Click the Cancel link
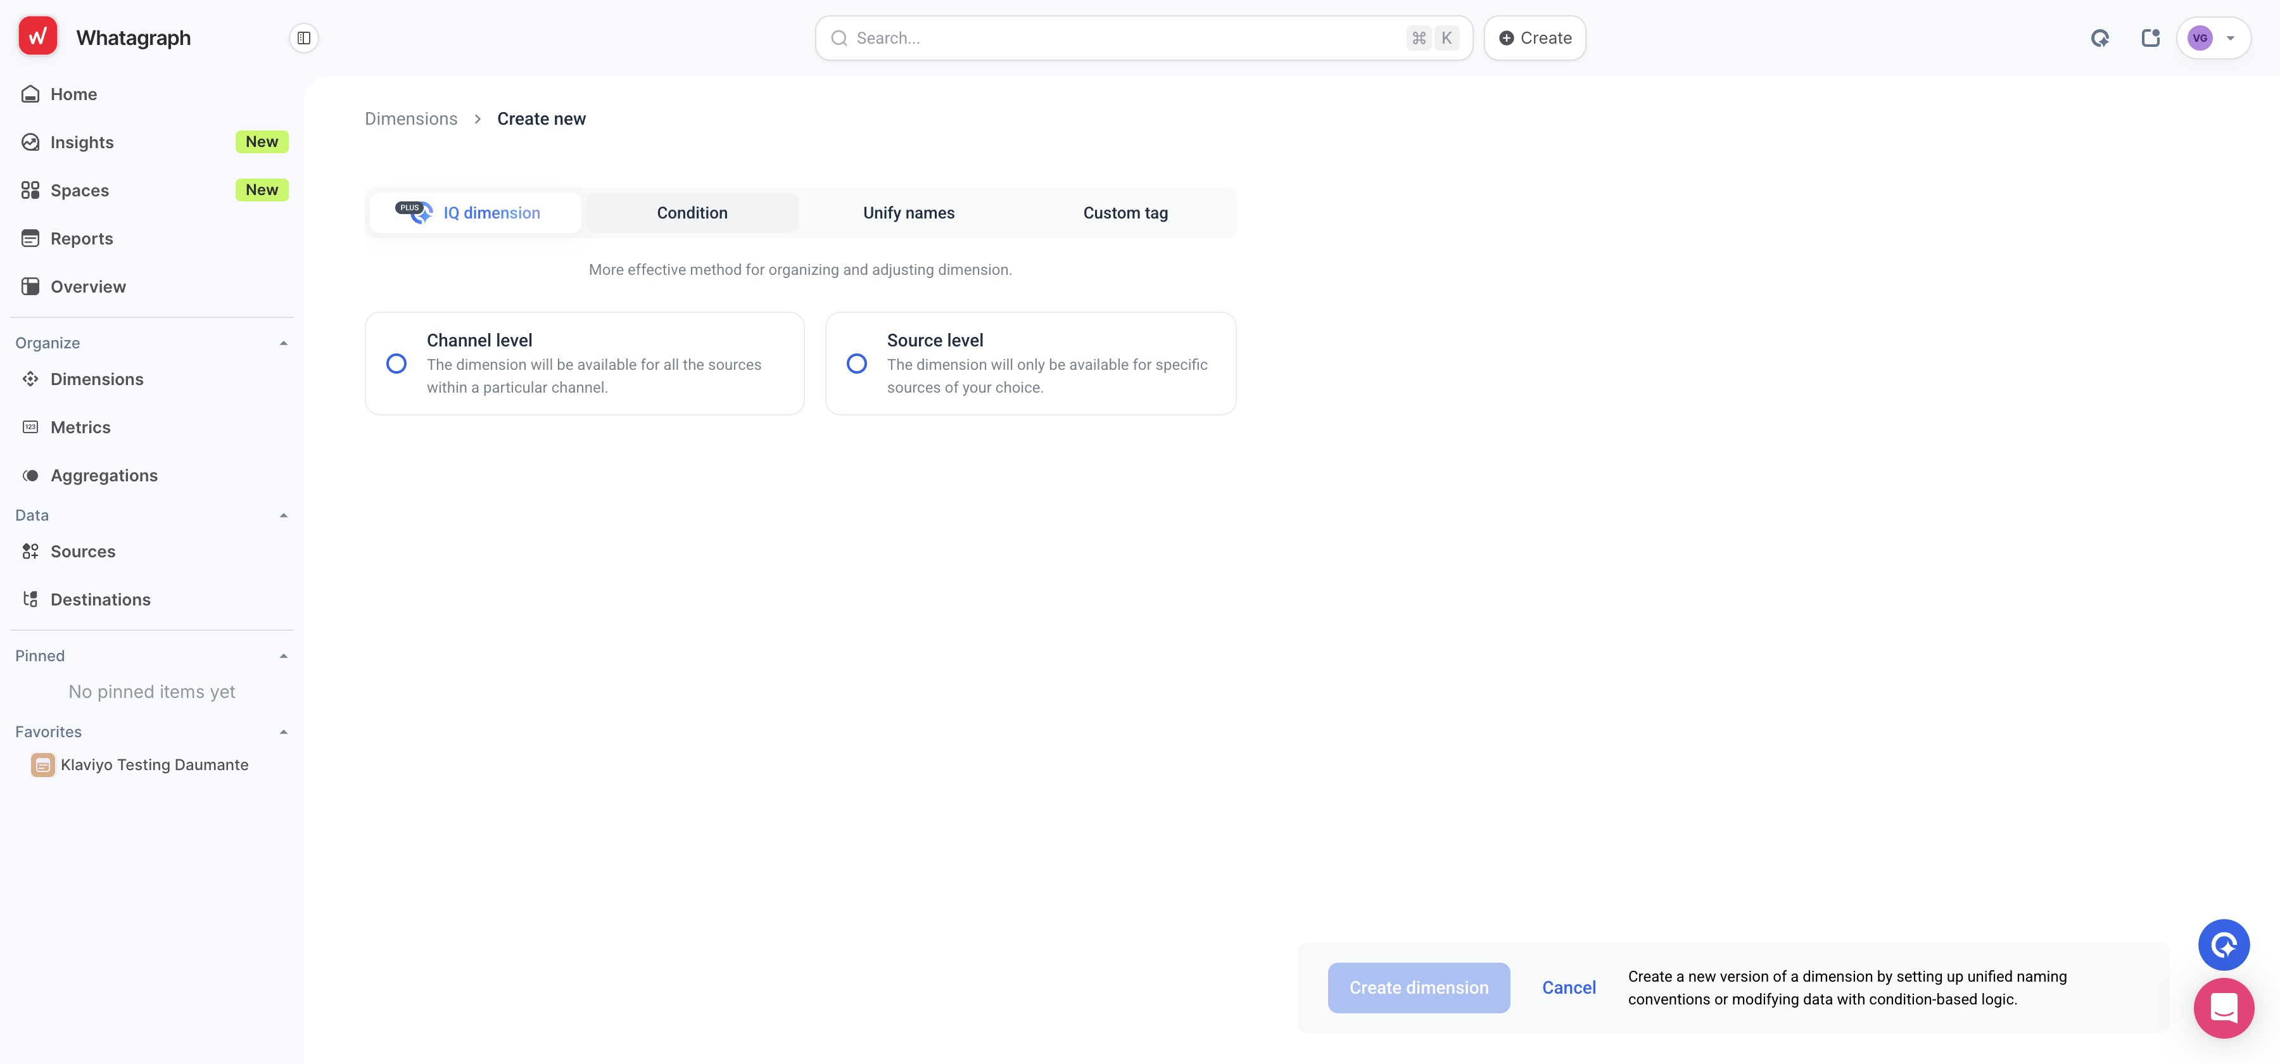Viewport: 2280px width, 1064px height. click(1568, 987)
